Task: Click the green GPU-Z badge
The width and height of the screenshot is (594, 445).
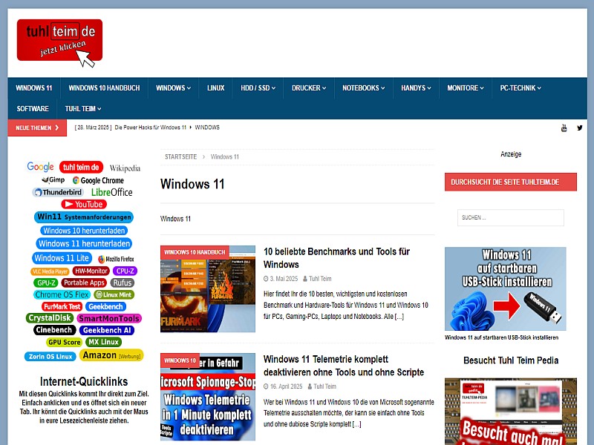Action: click(x=46, y=283)
